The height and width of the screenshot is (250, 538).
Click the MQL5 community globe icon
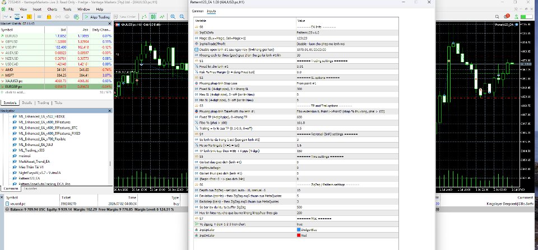[x=76, y=17]
